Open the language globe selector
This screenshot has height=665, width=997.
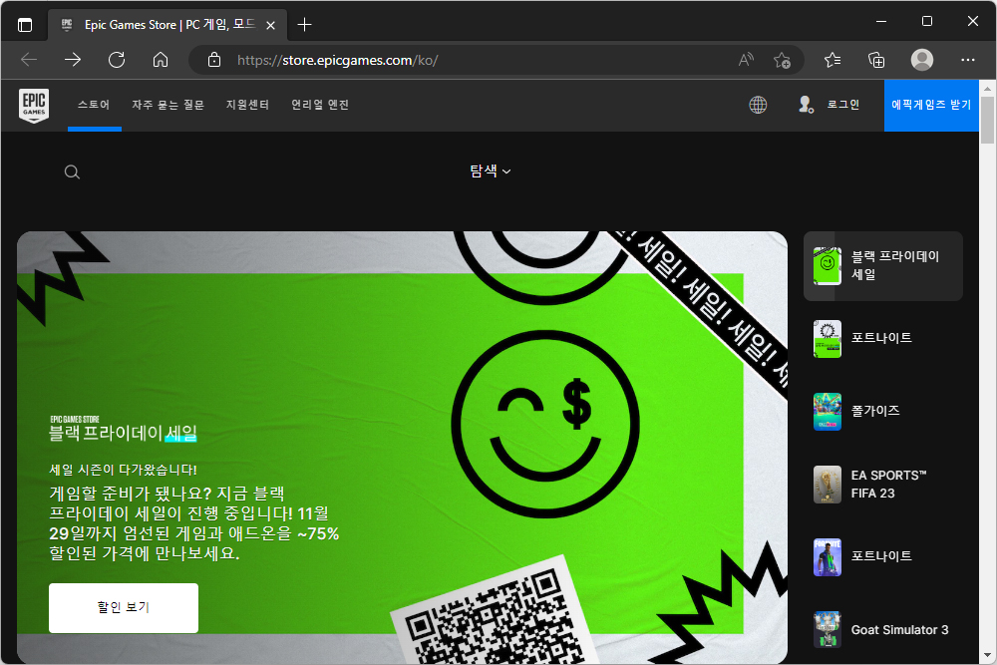(758, 105)
